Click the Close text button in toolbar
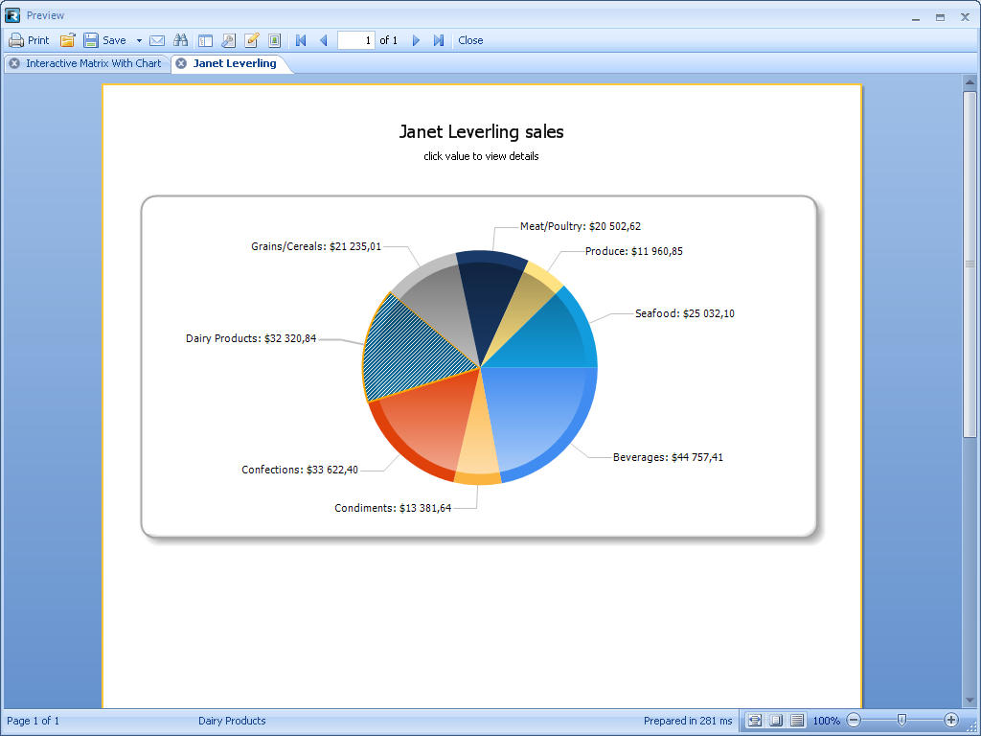Screen dimensions: 981x736 (470, 40)
